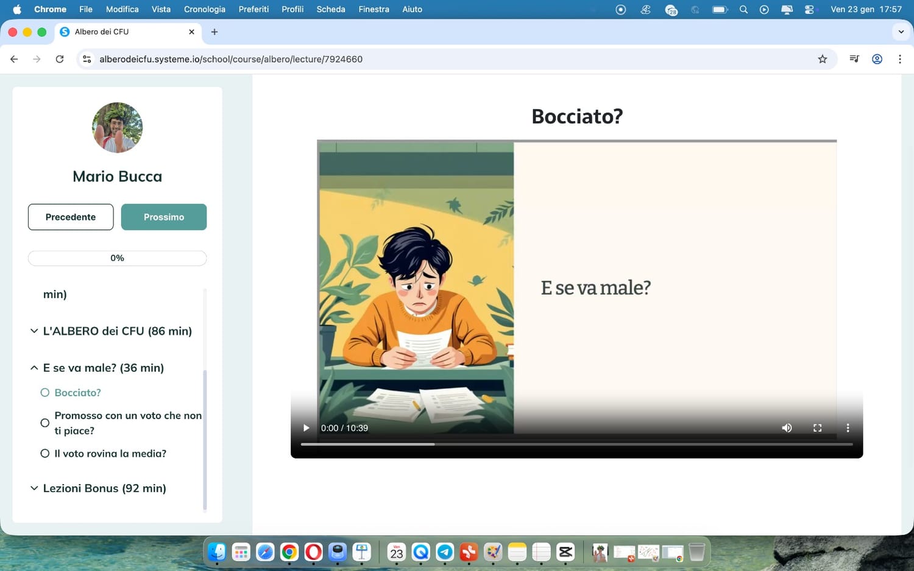This screenshot has height=571, width=914.
Task: Reload the current page
Action: [x=60, y=59]
